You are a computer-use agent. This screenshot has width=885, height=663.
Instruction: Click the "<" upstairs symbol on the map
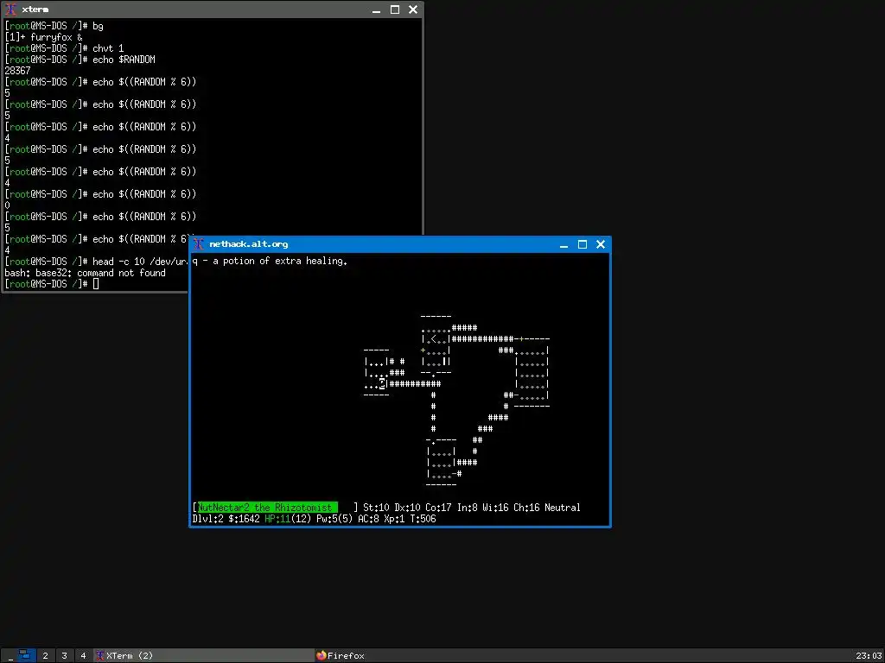433,338
